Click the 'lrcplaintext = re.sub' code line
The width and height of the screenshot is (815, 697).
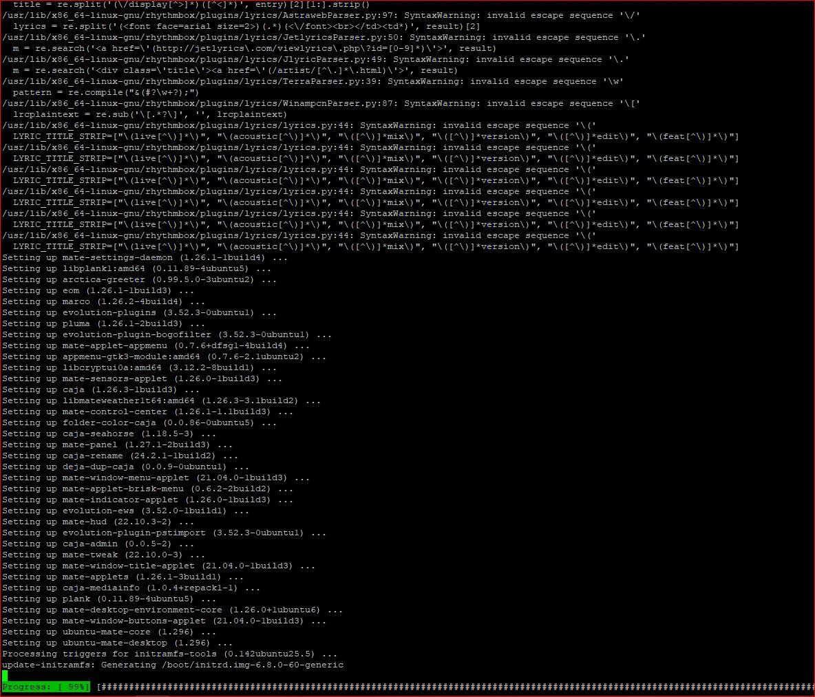tap(150, 114)
